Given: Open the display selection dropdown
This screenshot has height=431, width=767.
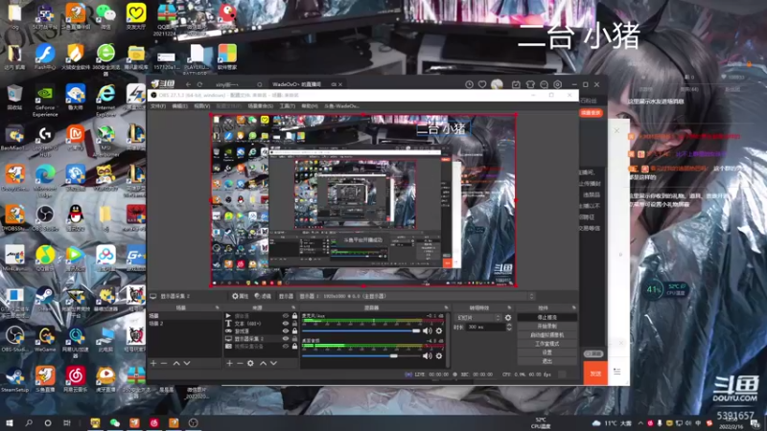Looking at the screenshot, I should pos(416,296).
